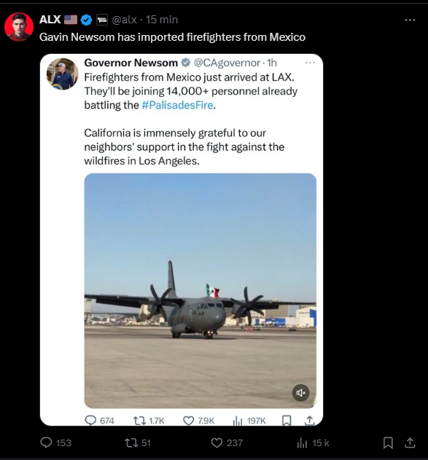Play the Mexican military plane video
Image resolution: width=428 pixels, height=460 pixels.
coord(200,290)
